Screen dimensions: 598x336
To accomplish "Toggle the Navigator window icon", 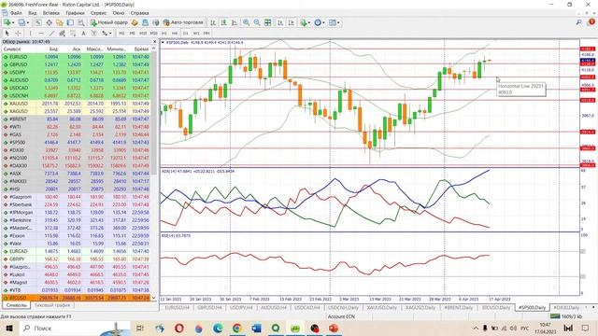I will pos(60,22).
